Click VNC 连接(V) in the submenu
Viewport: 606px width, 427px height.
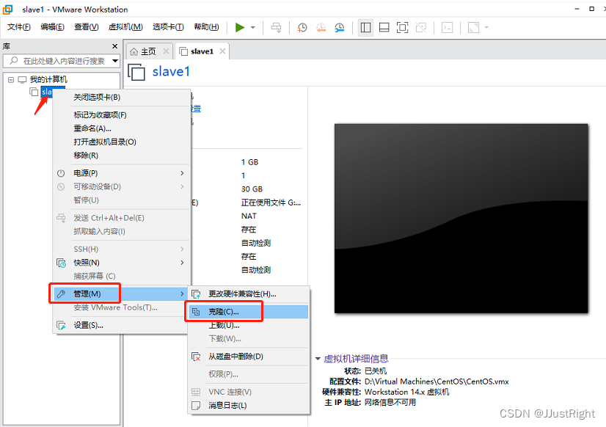[249, 393]
